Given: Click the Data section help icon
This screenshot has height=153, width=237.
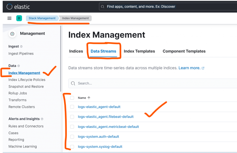Looking at the screenshot, I should coord(19,66).
